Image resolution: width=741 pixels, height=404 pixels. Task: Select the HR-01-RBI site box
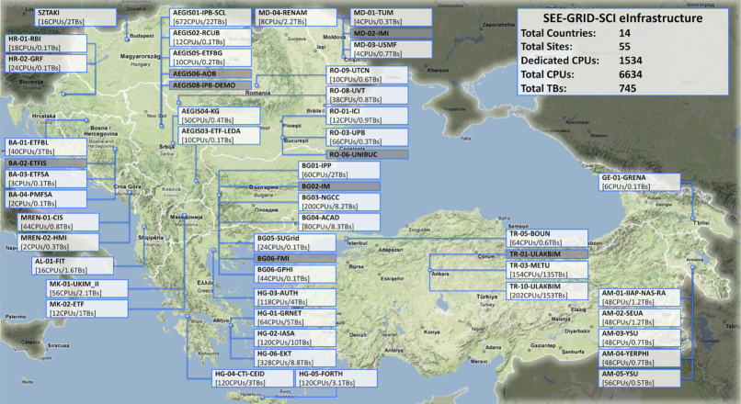[46, 43]
